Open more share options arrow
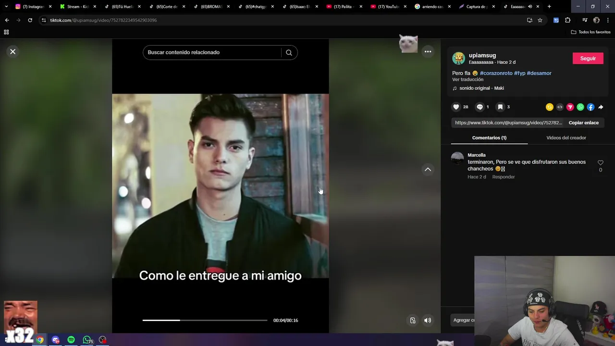The width and height of the screenshot is (615, 346). (x=601, y=107)
